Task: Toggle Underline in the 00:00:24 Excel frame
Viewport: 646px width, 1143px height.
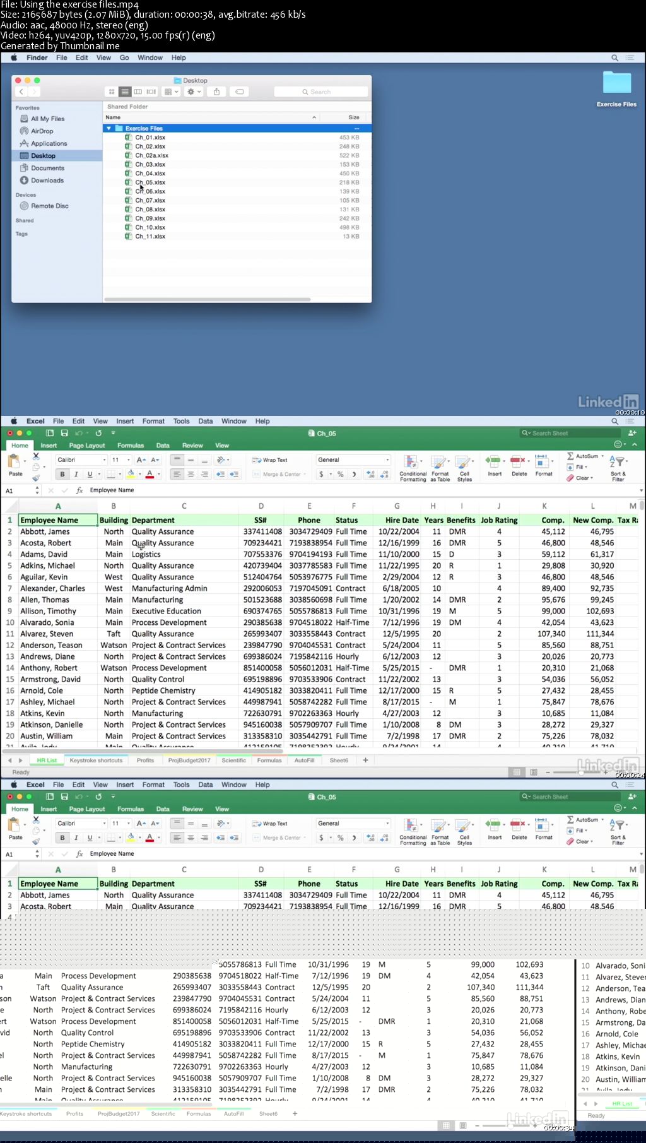Action: click(90, 474)
